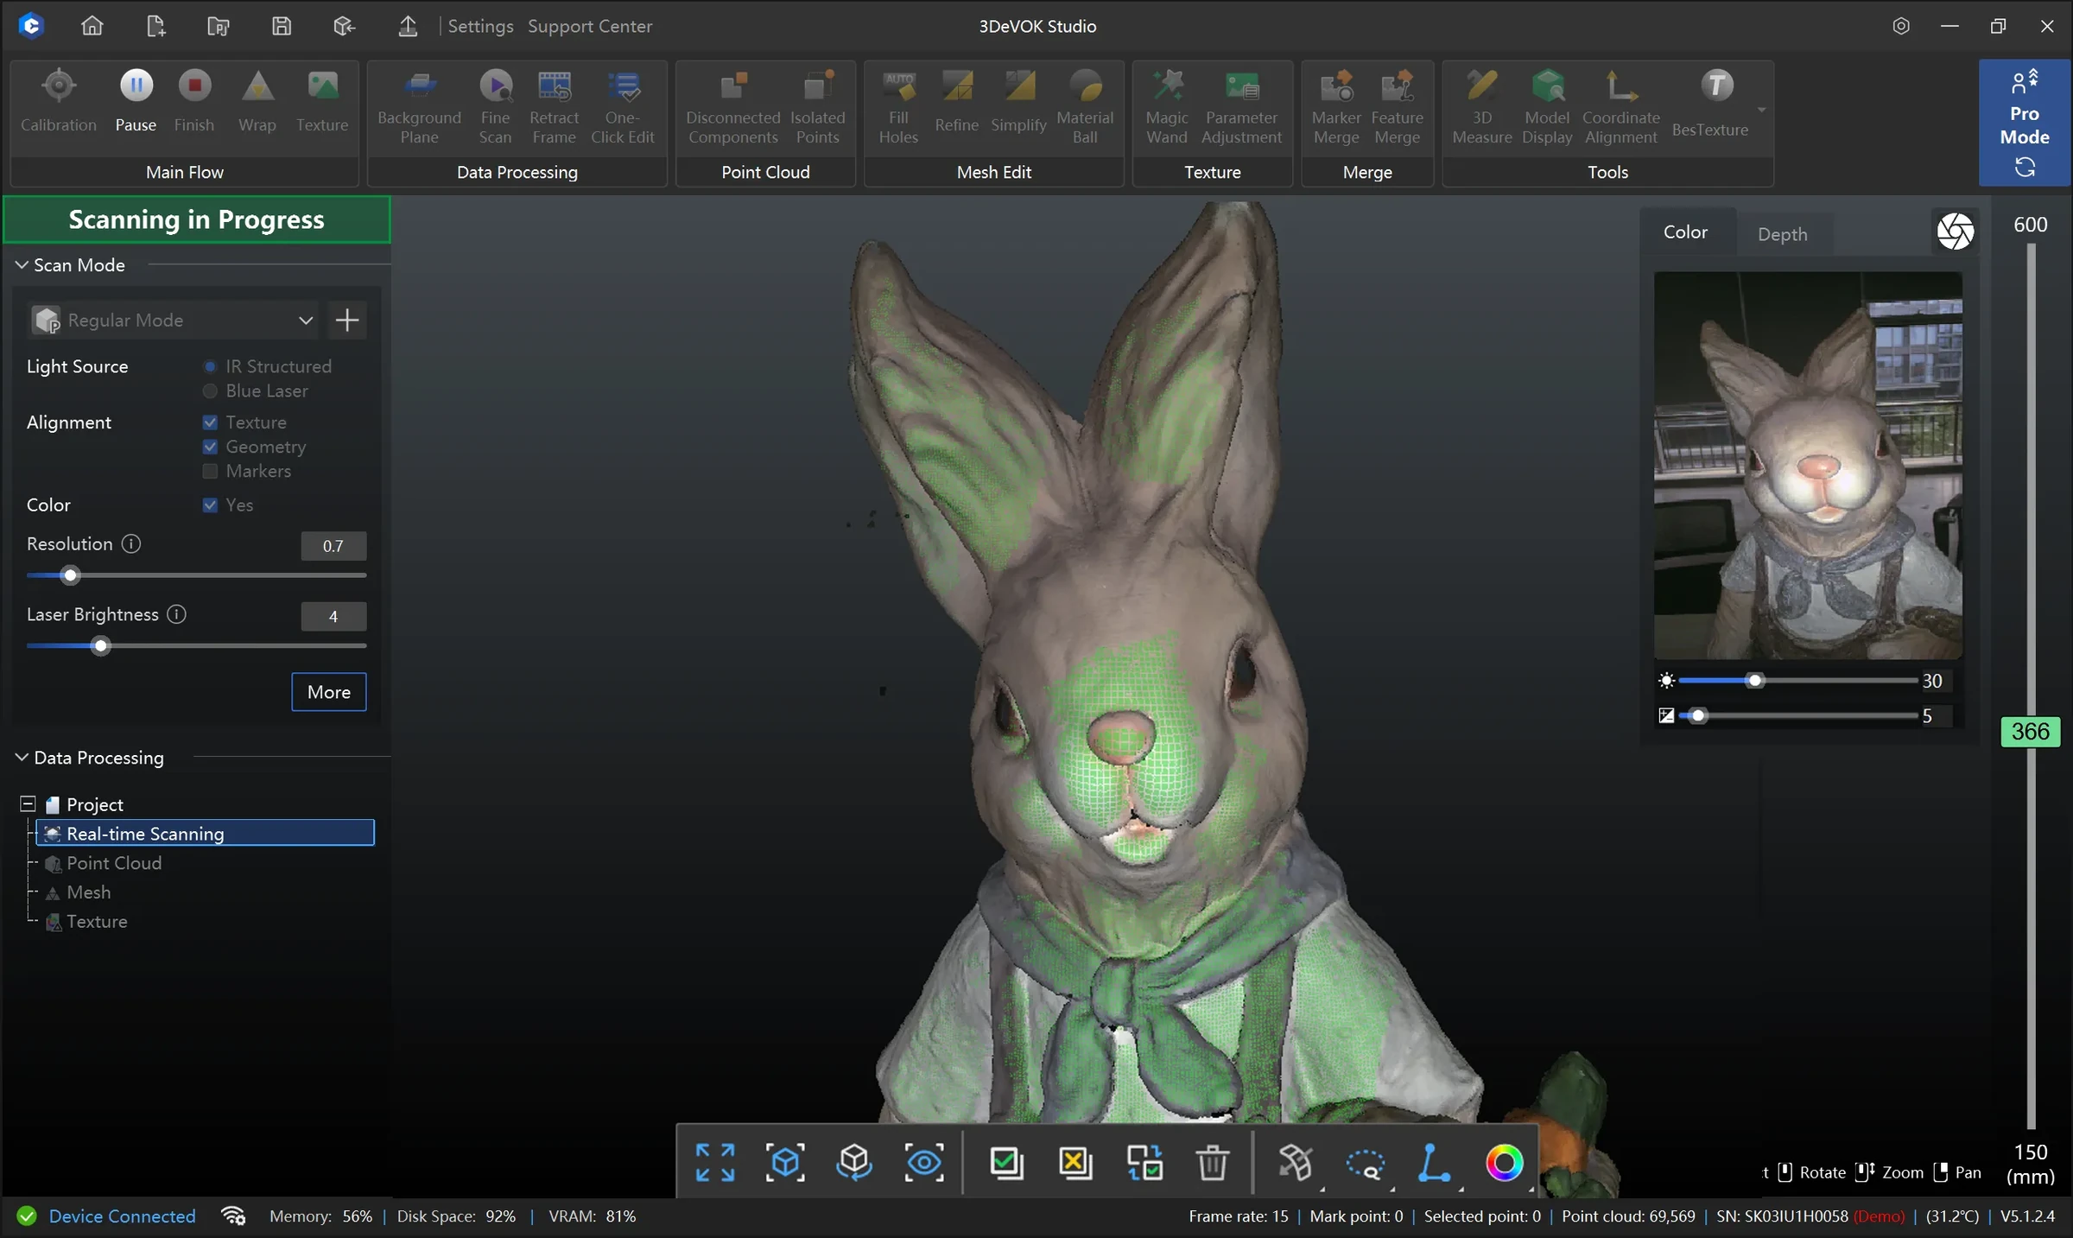
Task: Adjust the camera brightness slider at 30
Action: (x=1754, y=681)
